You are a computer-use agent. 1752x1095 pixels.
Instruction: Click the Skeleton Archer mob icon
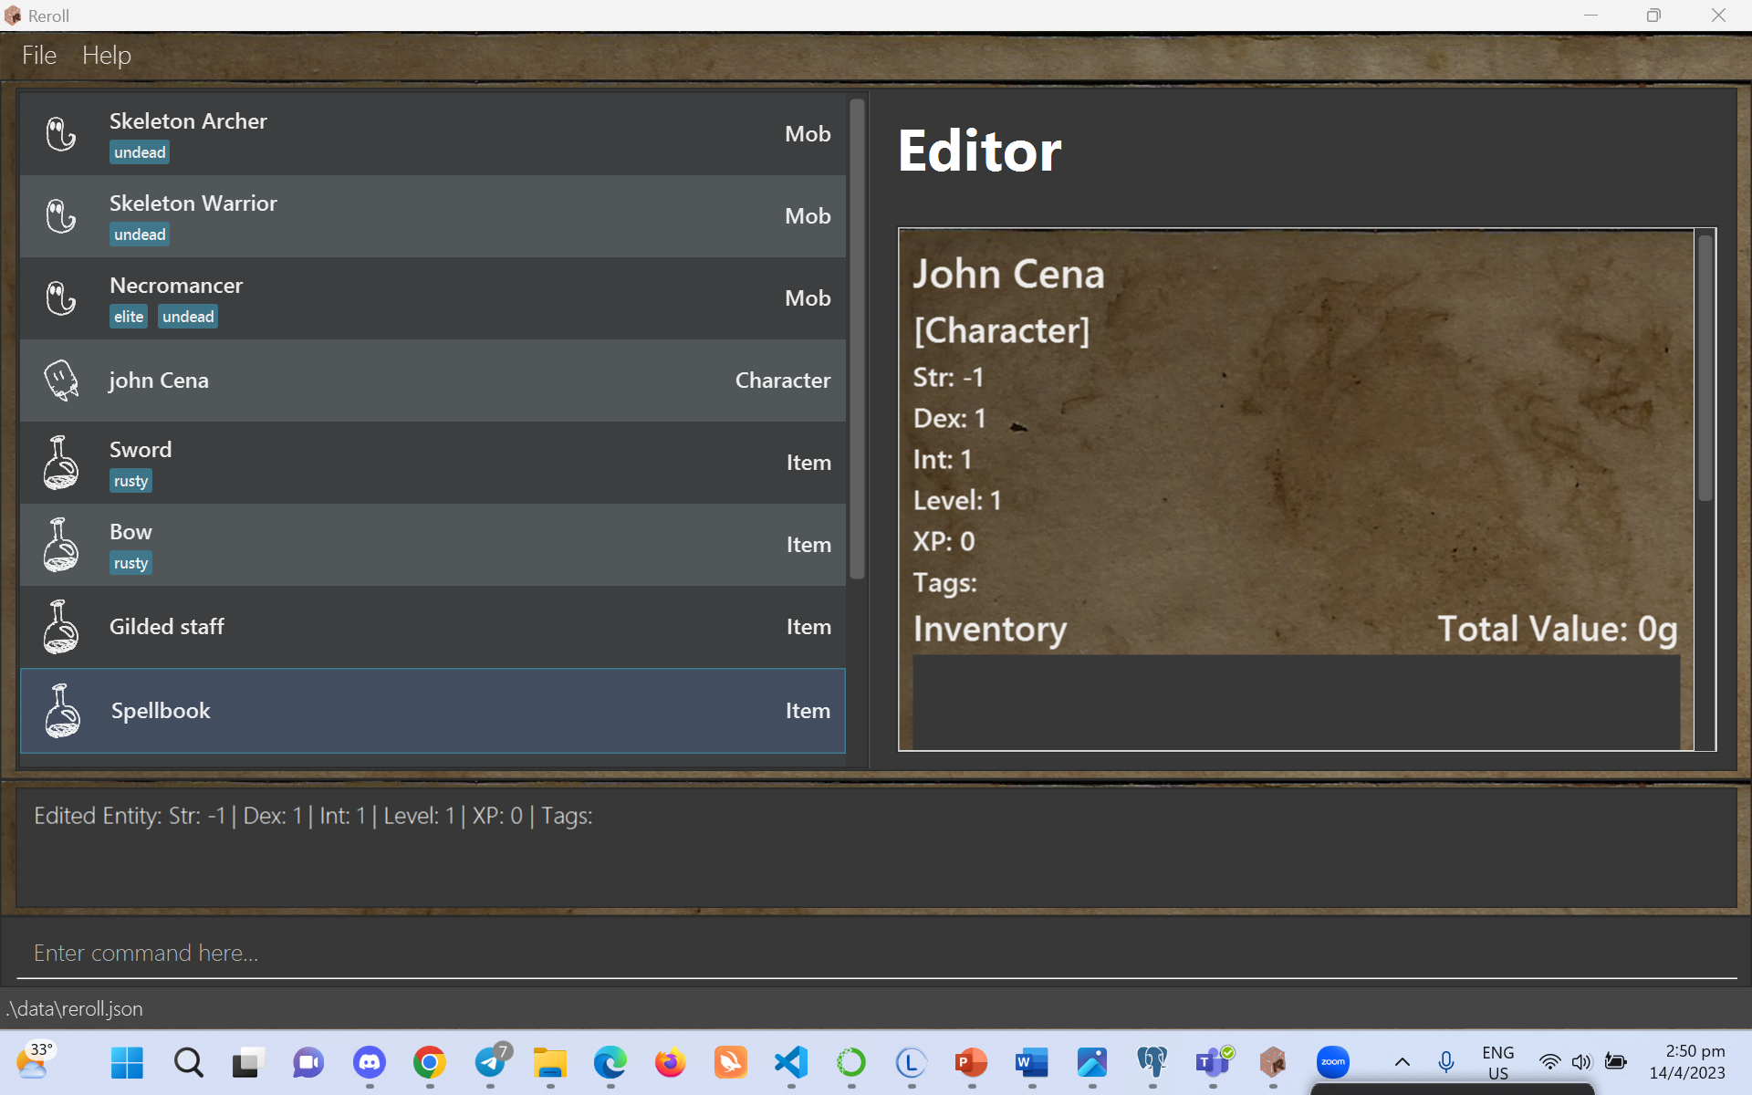[61, 134]
